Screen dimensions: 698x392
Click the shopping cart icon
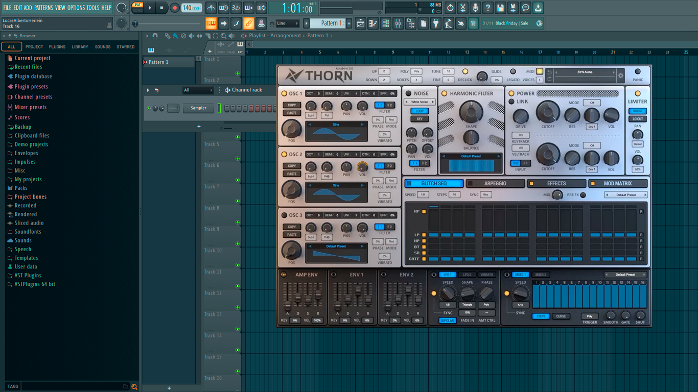coord(473,23)
